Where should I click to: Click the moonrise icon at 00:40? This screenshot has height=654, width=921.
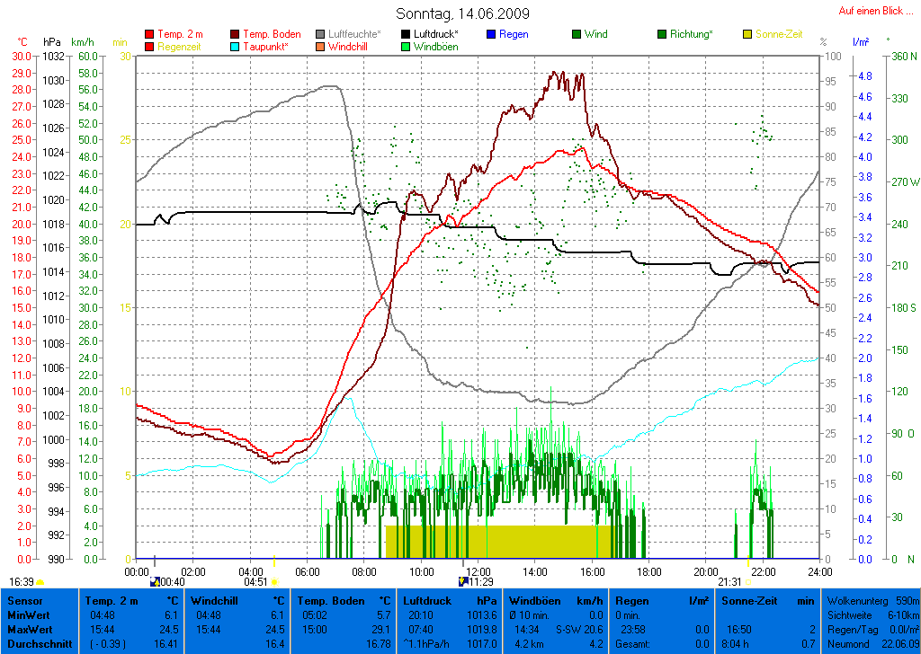coord(155,581)
